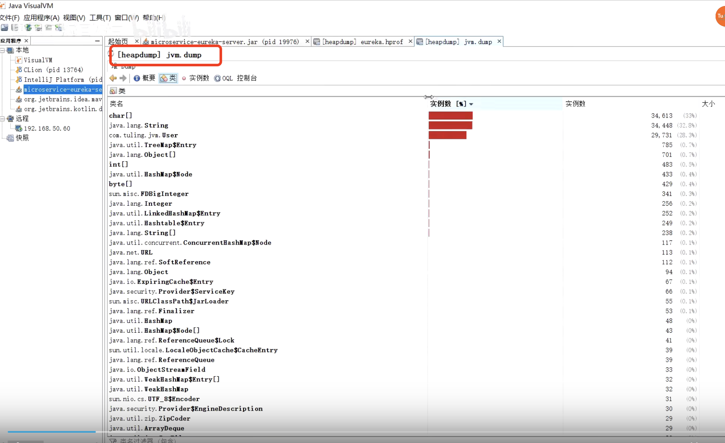The image size is (725, 443).
Task: Select the 192.168.50.60 remote host
Action: point(47,128)
